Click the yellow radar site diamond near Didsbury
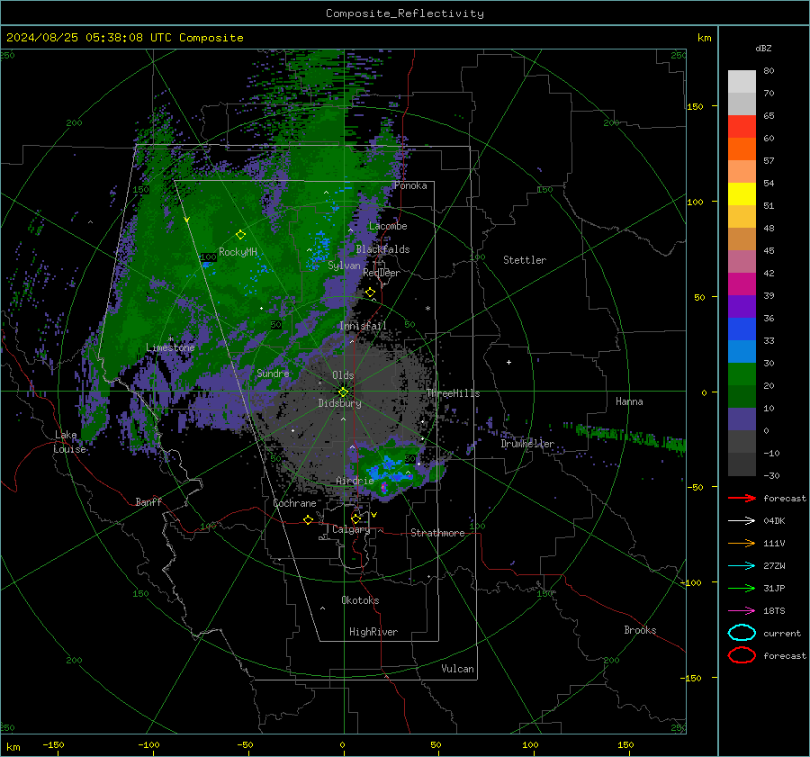The height and width of the screenshot is (757, 810). 343,392
